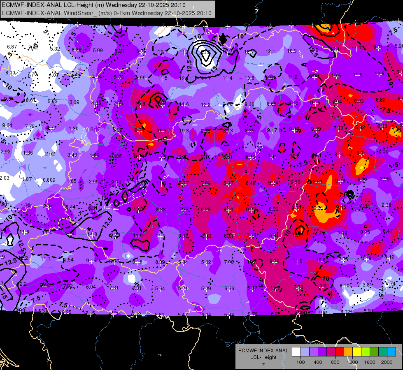Click the wind shear value '2.52'
Screen dimensions: 403x370
(50, 153)
